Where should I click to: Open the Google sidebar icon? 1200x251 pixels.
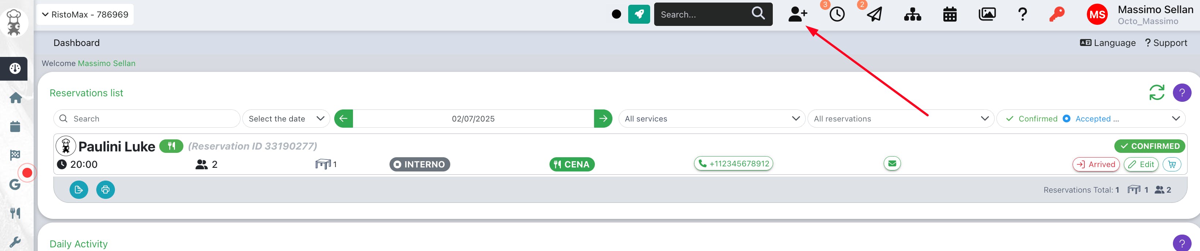click(x=15, y=185)
